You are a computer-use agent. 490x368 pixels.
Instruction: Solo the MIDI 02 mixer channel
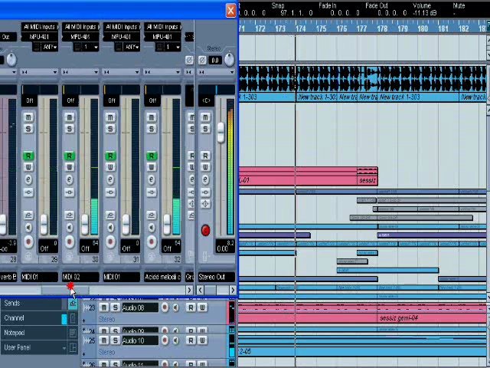70,129
